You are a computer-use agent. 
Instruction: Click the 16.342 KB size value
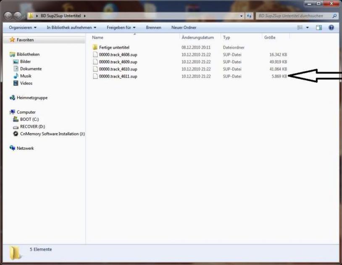[278, 55]
